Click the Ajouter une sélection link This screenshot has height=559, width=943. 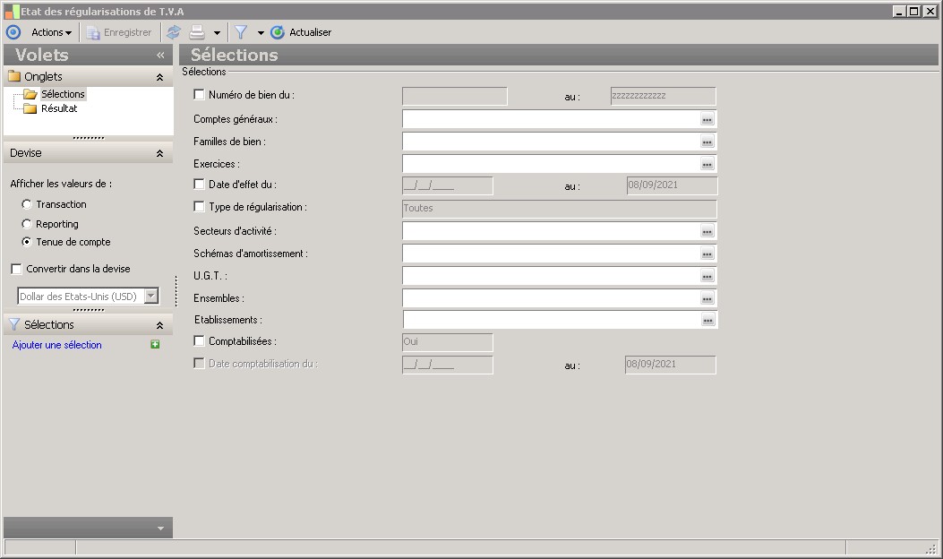click(x=57, y=345)
